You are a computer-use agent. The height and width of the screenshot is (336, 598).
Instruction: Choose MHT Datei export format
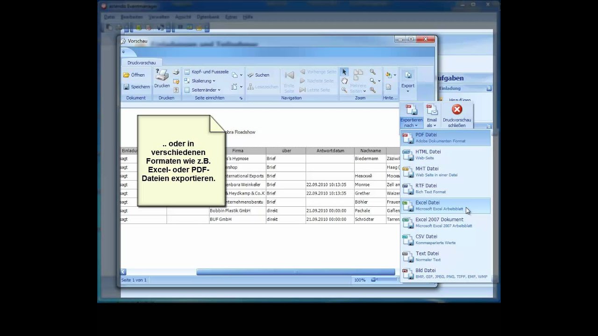pyautogui.click(x=446, y=172)
